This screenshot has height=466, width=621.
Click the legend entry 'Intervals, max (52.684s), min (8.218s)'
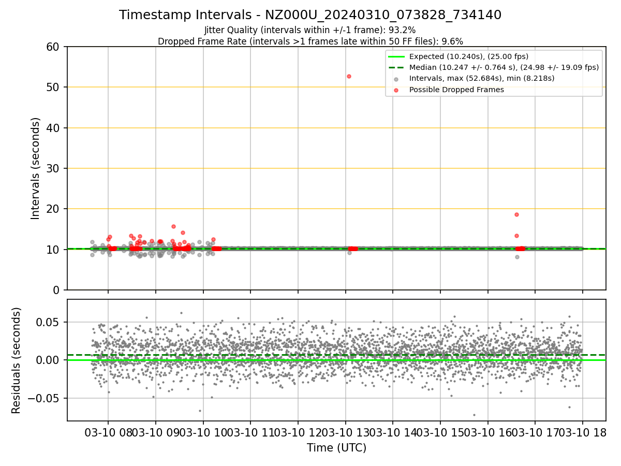click(x=482, y=79)
